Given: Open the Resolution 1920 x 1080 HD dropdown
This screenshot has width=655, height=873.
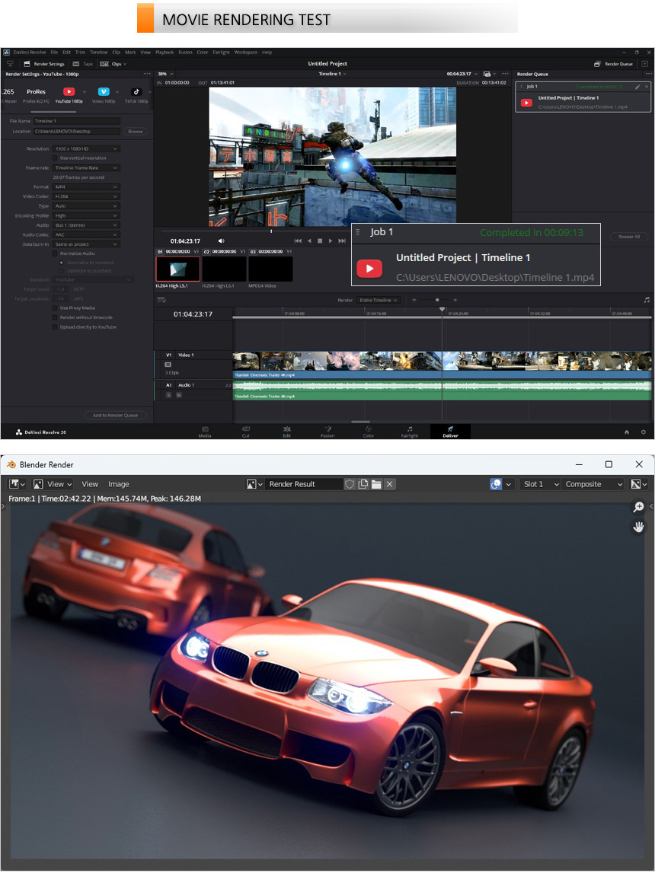Looking at the screenshot, I should coord(86,149).
